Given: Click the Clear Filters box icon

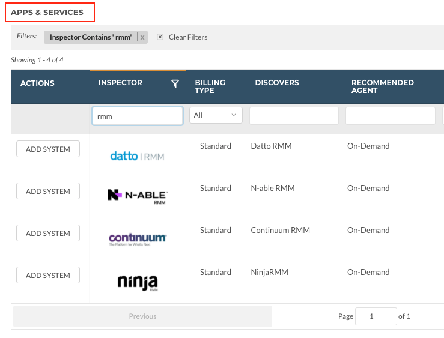Looking at the screenshot, I should (x=160, y=37).
